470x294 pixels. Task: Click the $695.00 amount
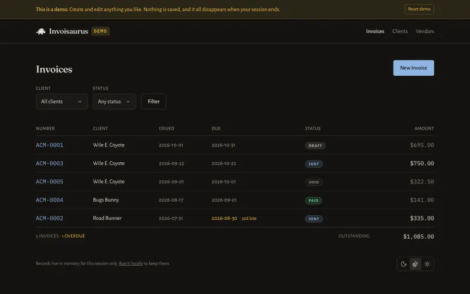point(422,145)
